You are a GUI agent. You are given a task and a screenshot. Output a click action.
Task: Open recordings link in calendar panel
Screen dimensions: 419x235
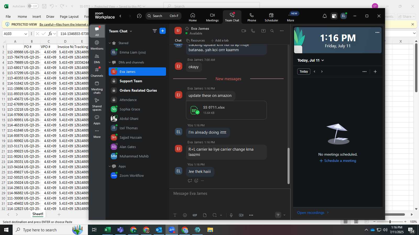pyautogui.click(x=313, y=213)
